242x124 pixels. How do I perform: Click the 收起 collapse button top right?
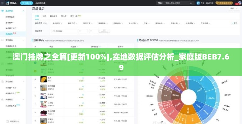pos(234,9)
